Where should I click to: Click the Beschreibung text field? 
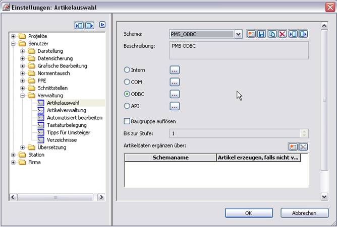tap(239, 50)
